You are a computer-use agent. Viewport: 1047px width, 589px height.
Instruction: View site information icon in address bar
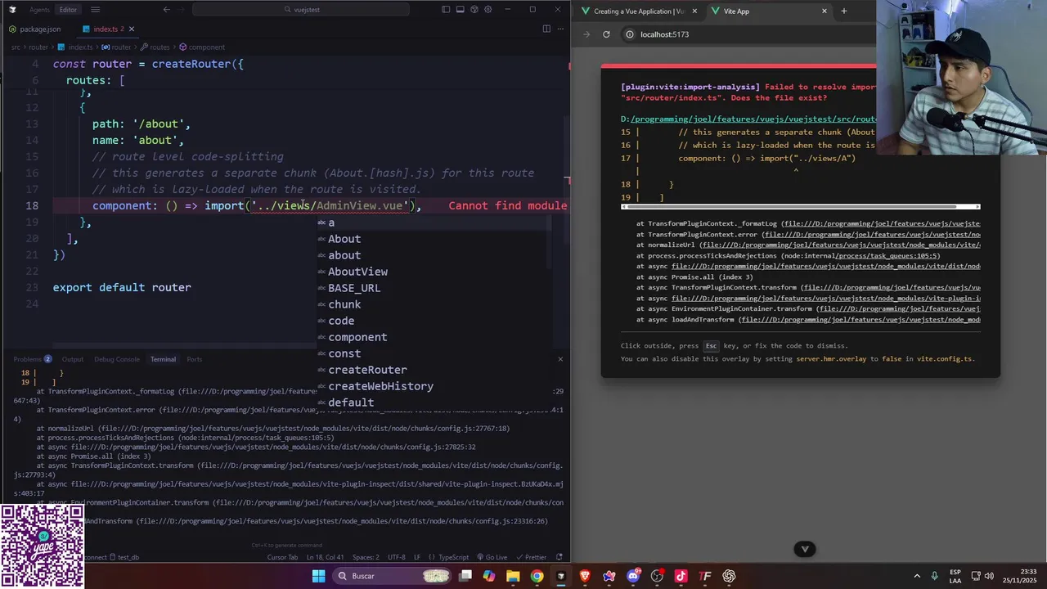pos(629,34)
